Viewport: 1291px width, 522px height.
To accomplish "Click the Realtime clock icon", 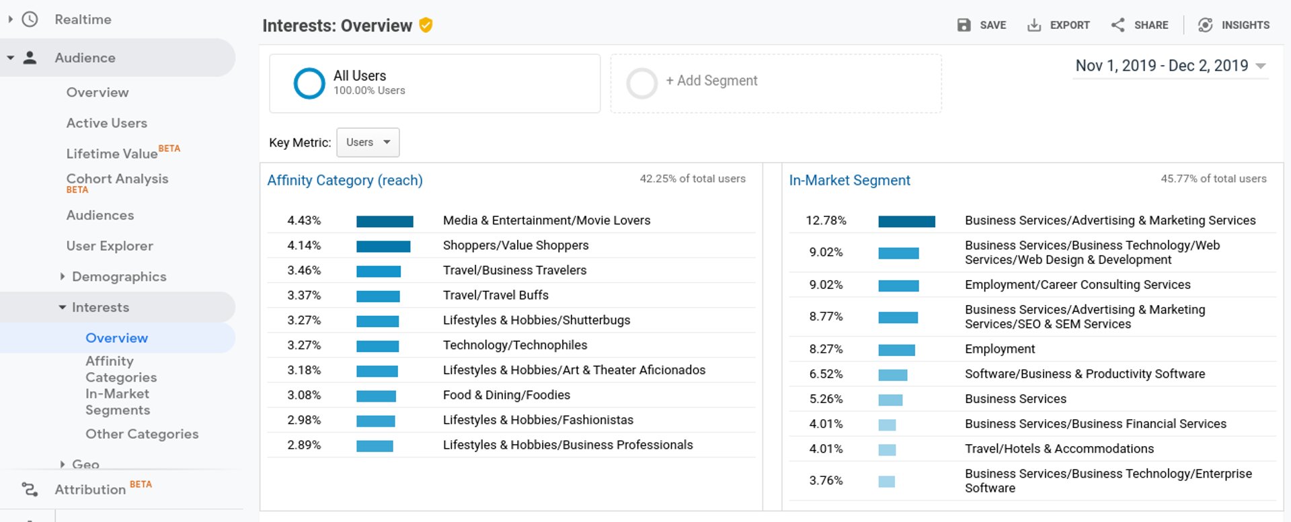I will point(30,19).
